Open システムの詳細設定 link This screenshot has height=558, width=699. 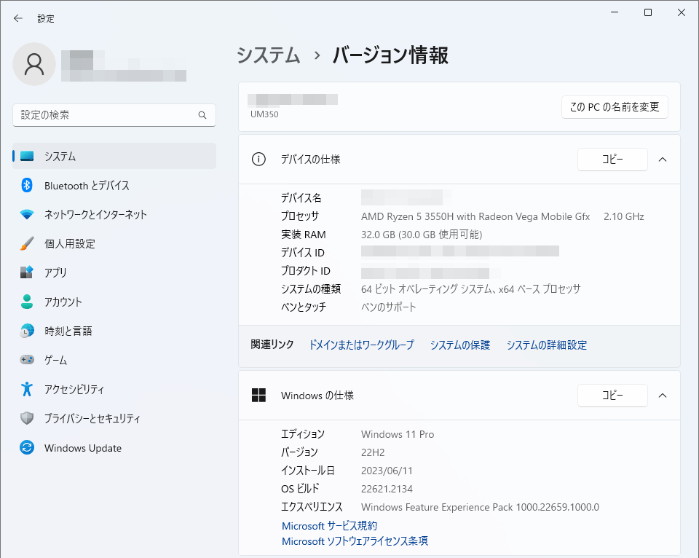(547, 345)
